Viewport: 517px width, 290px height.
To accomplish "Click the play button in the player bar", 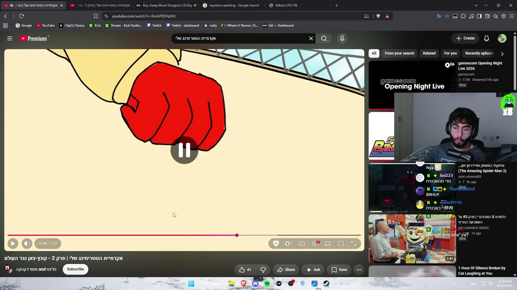I will [x=13, y=243].
